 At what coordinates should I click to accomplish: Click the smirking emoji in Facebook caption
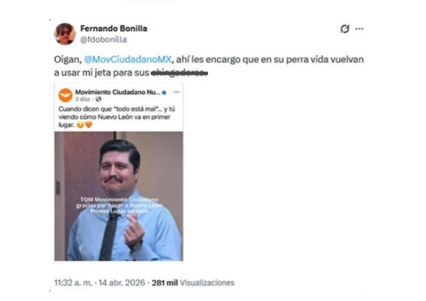tap(80, 125)
